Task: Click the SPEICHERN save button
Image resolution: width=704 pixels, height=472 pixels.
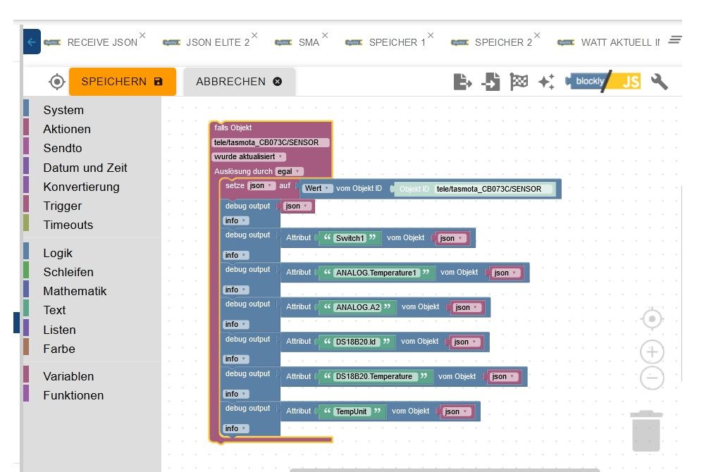Action: 122,82
